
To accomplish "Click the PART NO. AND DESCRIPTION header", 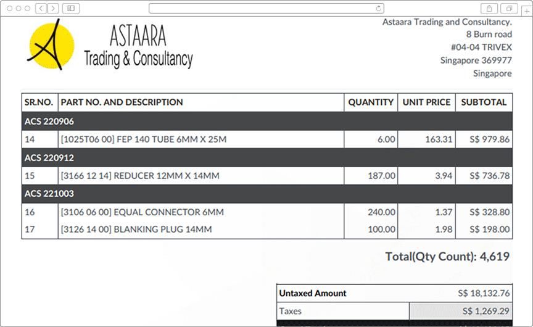I will pos(122,102).
